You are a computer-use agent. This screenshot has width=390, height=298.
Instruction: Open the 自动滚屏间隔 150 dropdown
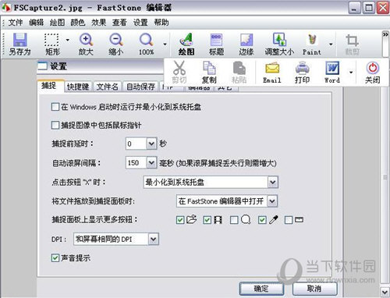pyautogui.click(x=151, y=163)
